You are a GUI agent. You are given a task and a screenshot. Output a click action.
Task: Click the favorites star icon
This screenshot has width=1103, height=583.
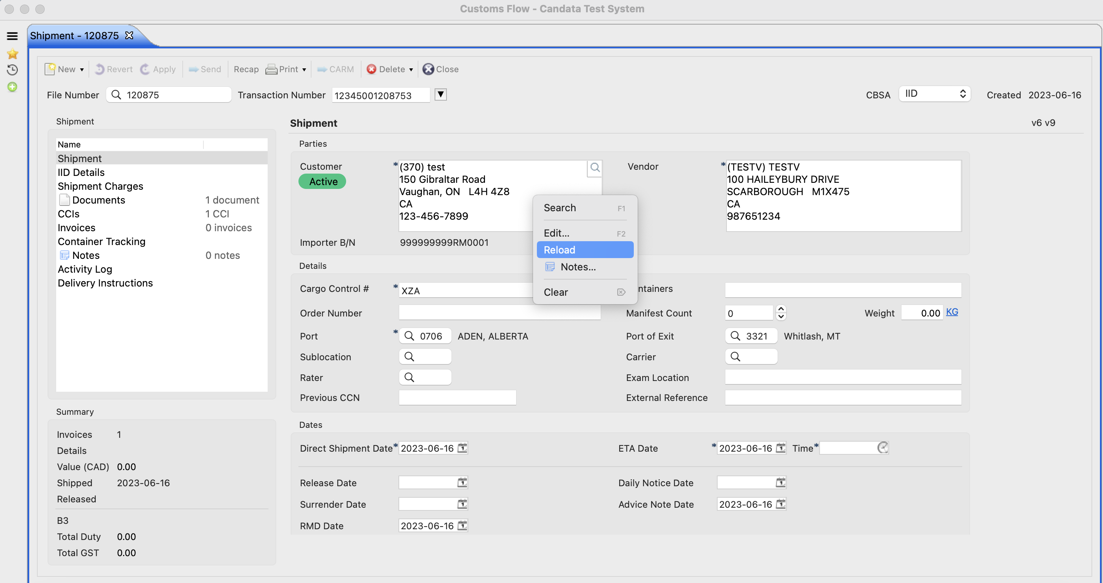(x=12, y=53)
